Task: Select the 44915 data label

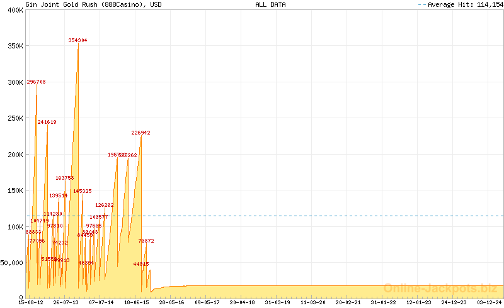Action: click(x=141, y=264)
